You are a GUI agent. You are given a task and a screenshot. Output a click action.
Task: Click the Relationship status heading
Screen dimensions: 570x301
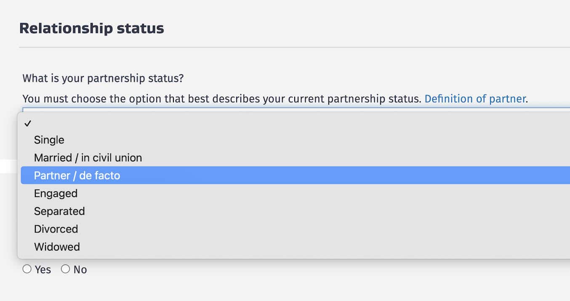91,28
